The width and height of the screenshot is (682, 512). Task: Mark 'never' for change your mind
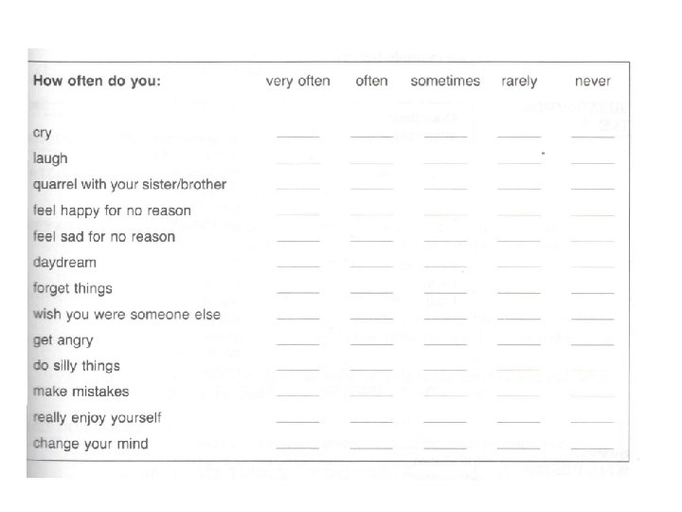tap(593, 445)
